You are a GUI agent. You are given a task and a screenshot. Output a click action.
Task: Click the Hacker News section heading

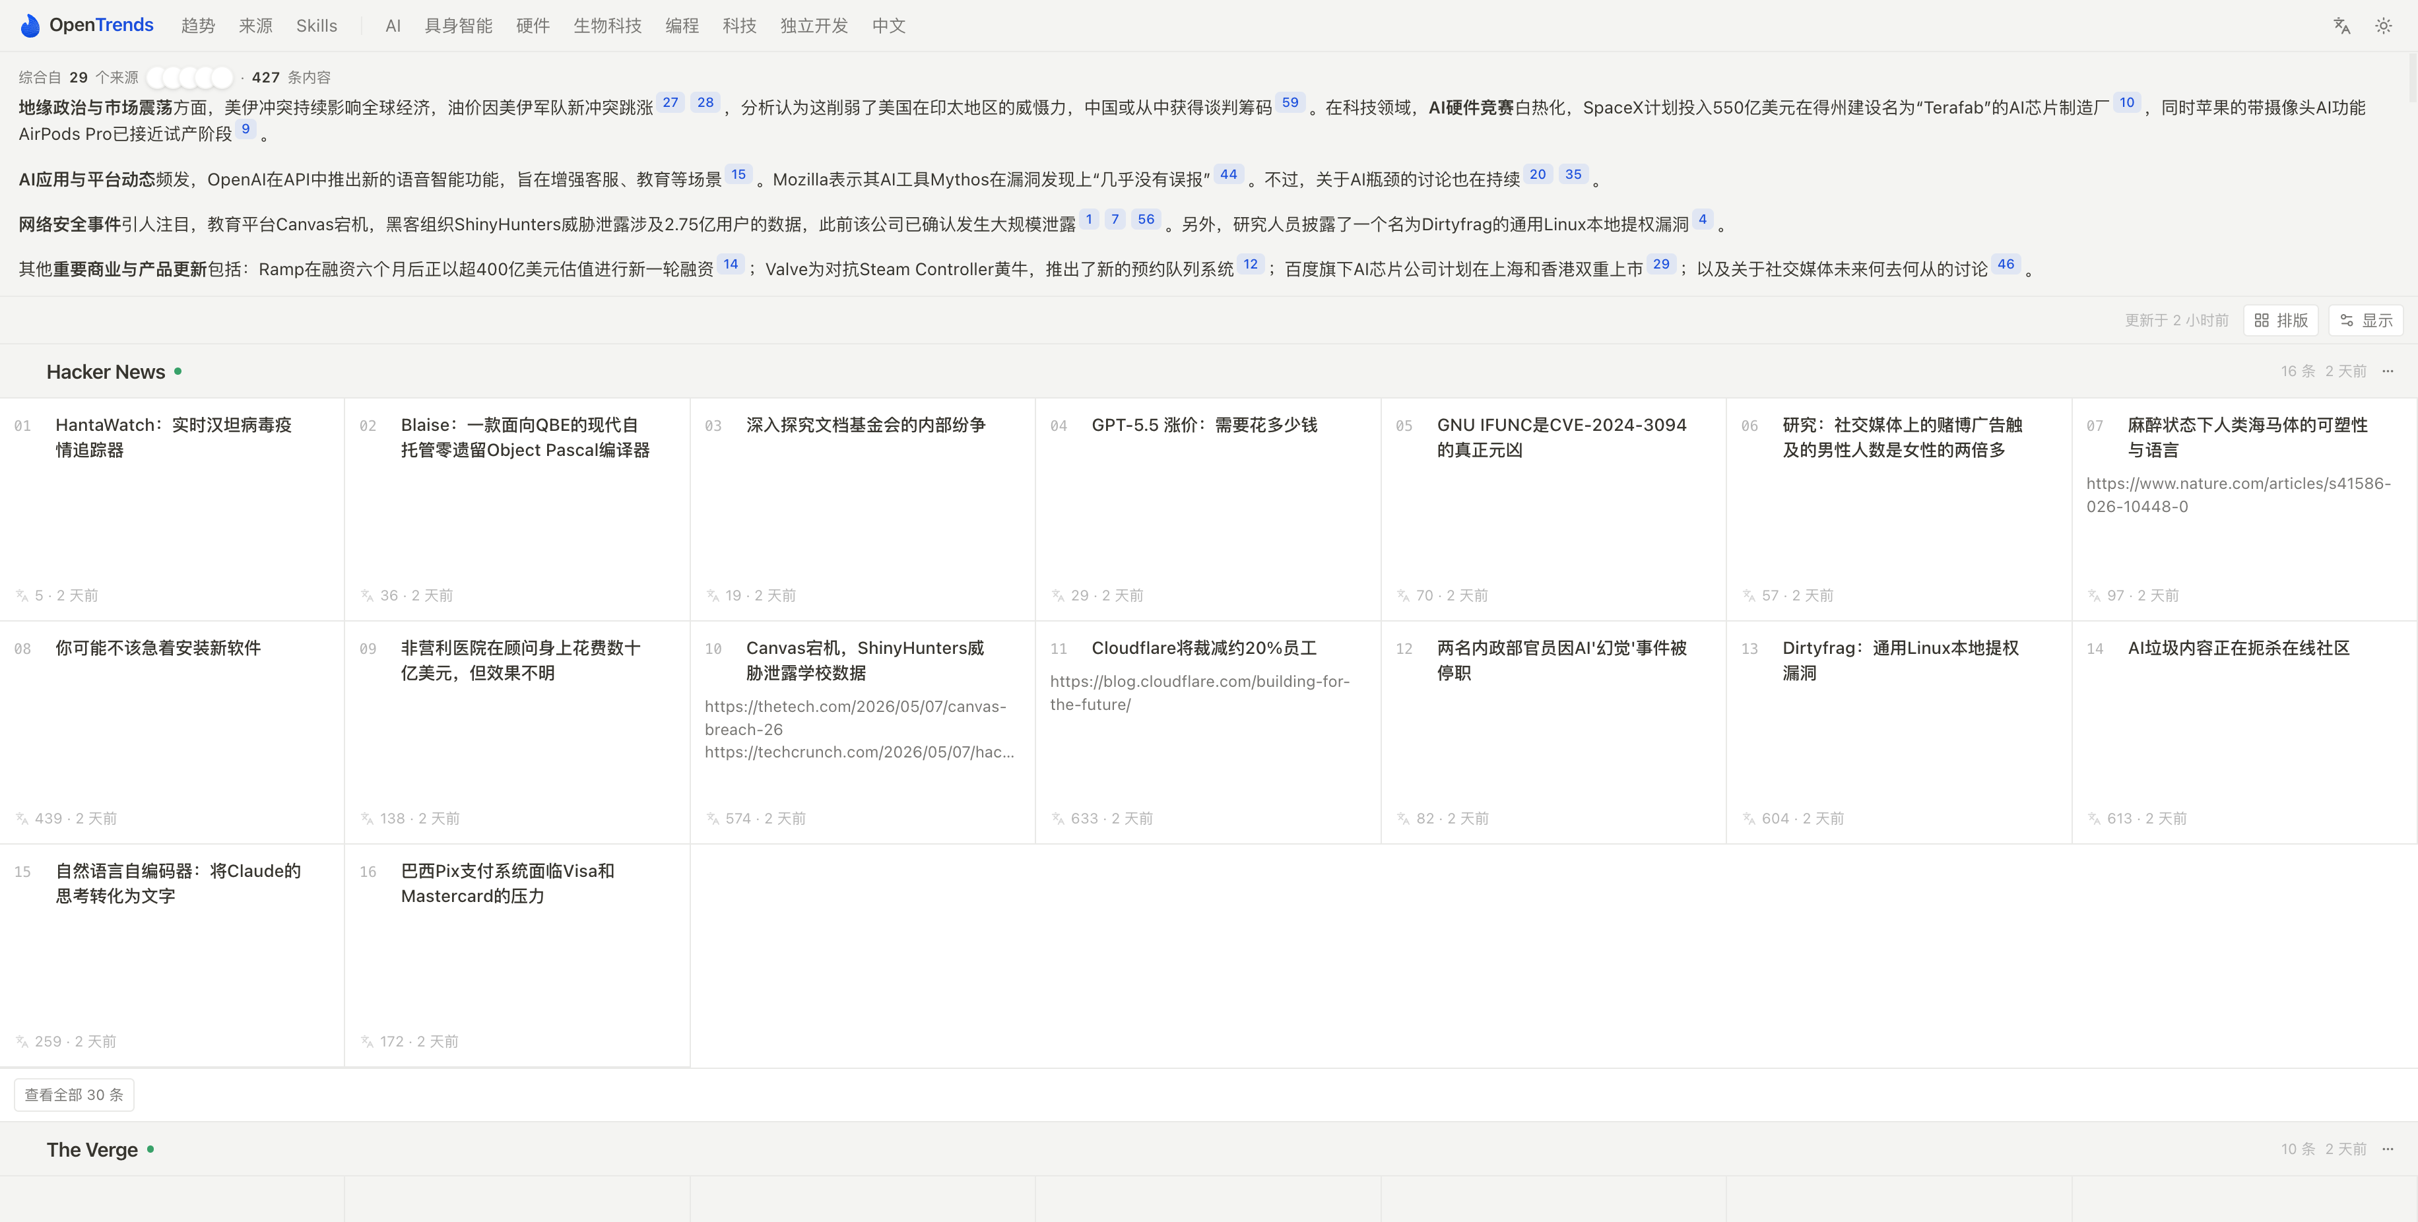106,371
